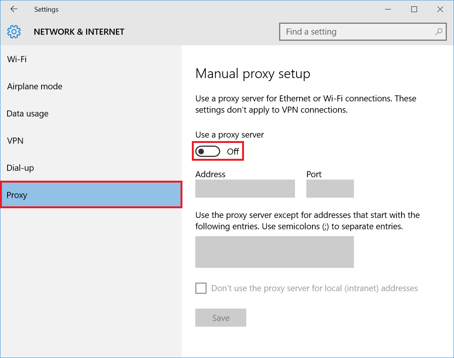Click the magnifier icon in the search box

pos(439,32)
